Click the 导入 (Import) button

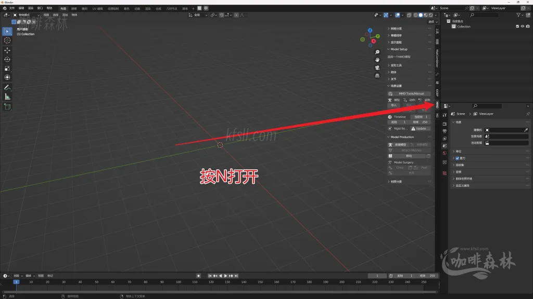pos(394,104)
